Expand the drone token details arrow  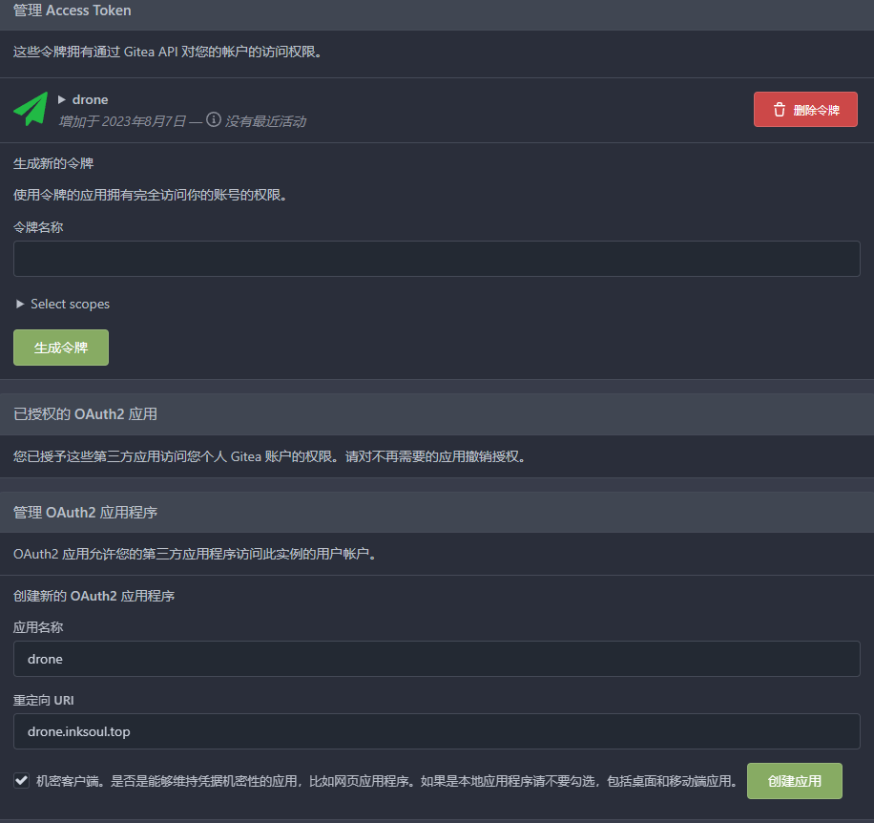click(62, 99)
